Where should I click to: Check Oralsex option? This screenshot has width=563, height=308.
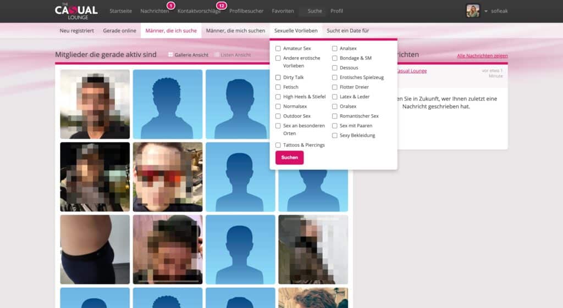click(335, 107)
